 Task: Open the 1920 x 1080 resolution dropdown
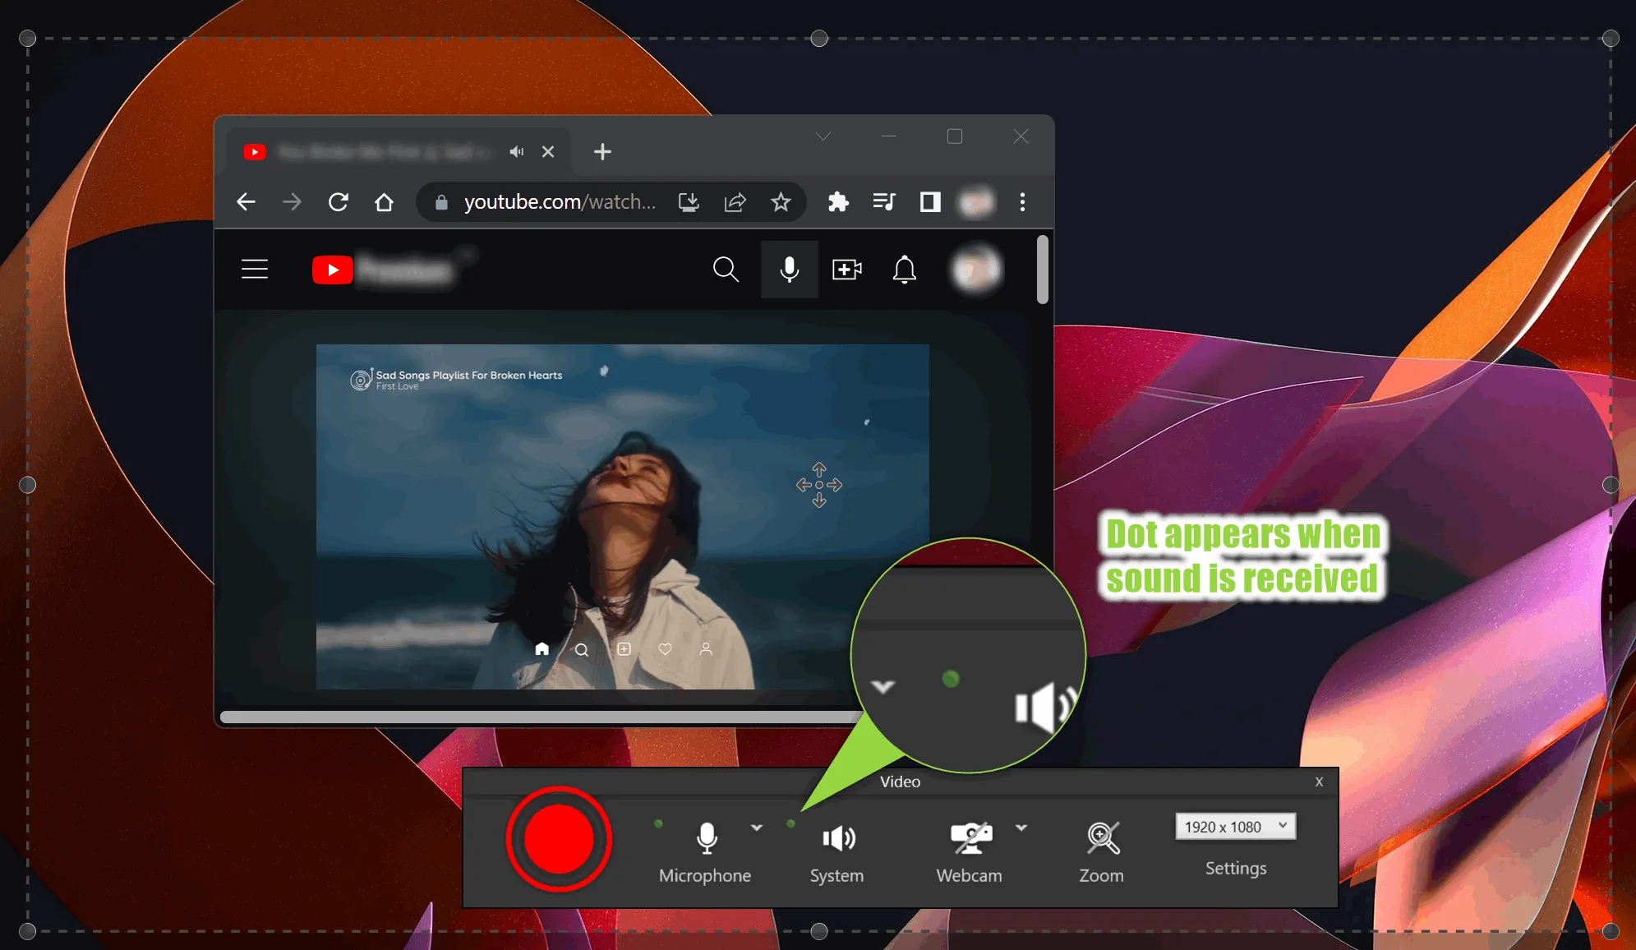(x=1235, y=826)
